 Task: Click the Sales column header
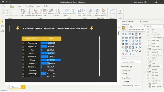(51, 39)
